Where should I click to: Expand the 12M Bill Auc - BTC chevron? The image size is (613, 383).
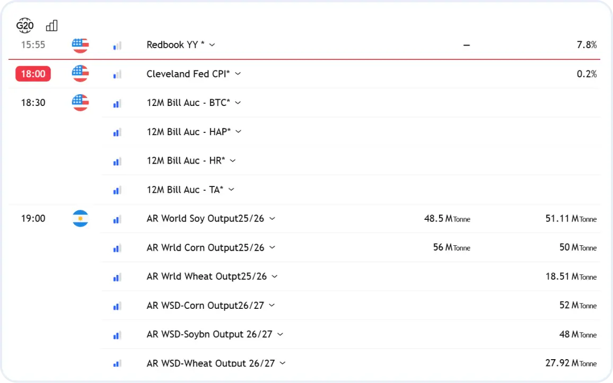click(x=238, y=103)
